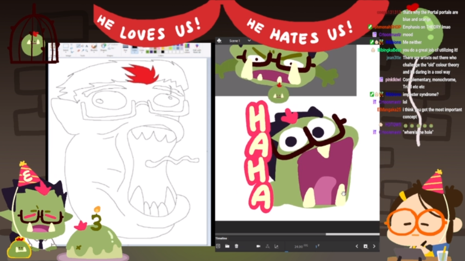Open the Shapes gallery in Paint
Viewport: 465px width, 261px height.
(103, 48)
